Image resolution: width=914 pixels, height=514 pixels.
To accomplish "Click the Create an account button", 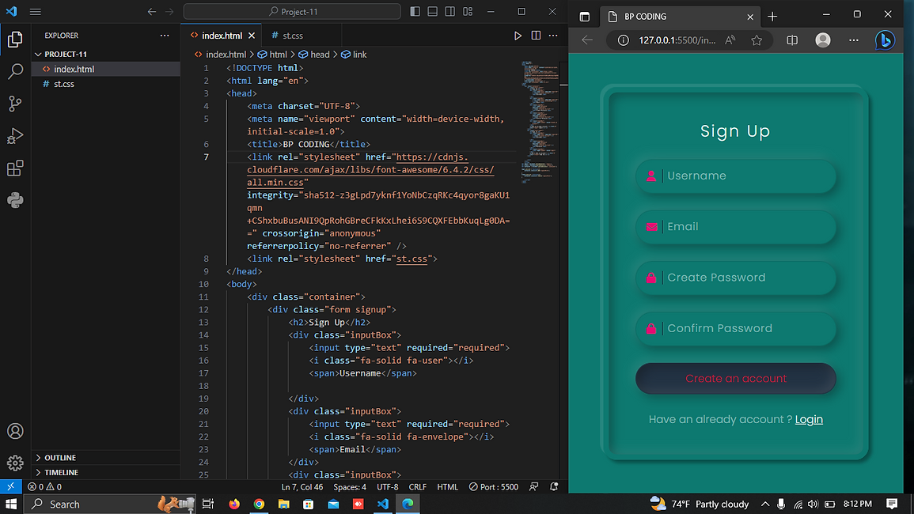I will pyautogui.click(x=735, y=379).
